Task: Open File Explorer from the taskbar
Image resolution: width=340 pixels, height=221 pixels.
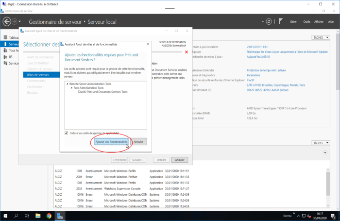Action: [38, 216]
